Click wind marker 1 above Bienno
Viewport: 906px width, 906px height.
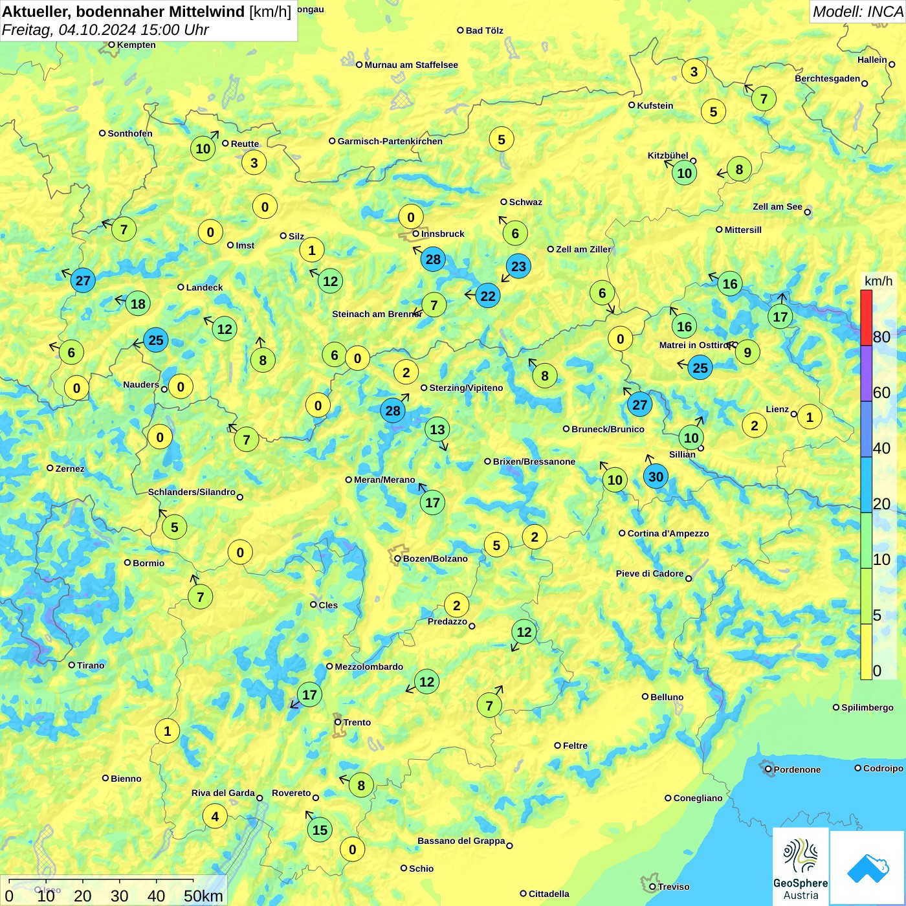click(167, 731)
